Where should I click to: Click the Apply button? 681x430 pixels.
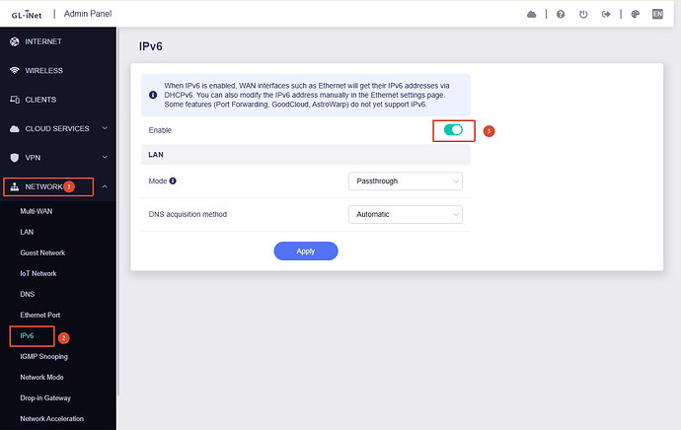click(x=306, y=251)
